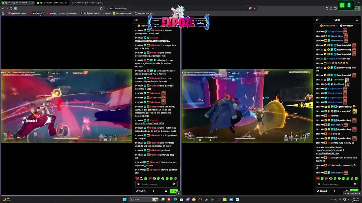Open the browser apps grid icon
Screen dimensions: 362x203
3,13
